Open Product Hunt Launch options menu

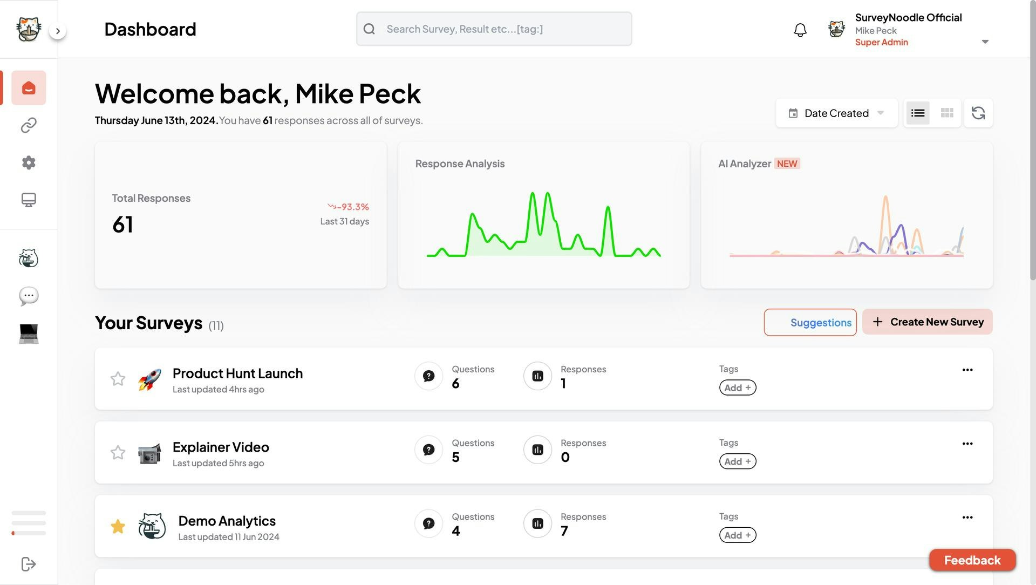pyautogui.click(x=967, y=370)
